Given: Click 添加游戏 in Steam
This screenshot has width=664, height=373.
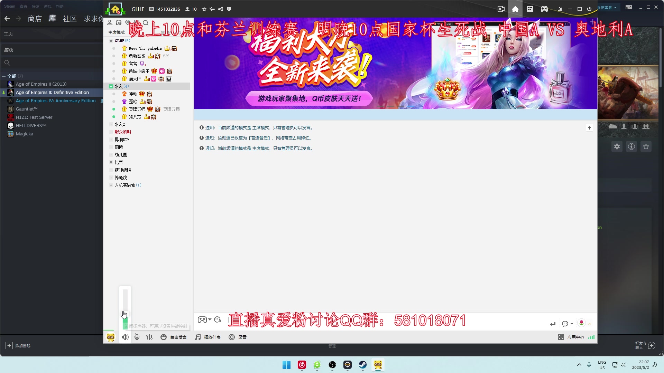Looking at the screenshot, I should click(x=18, y=346).
